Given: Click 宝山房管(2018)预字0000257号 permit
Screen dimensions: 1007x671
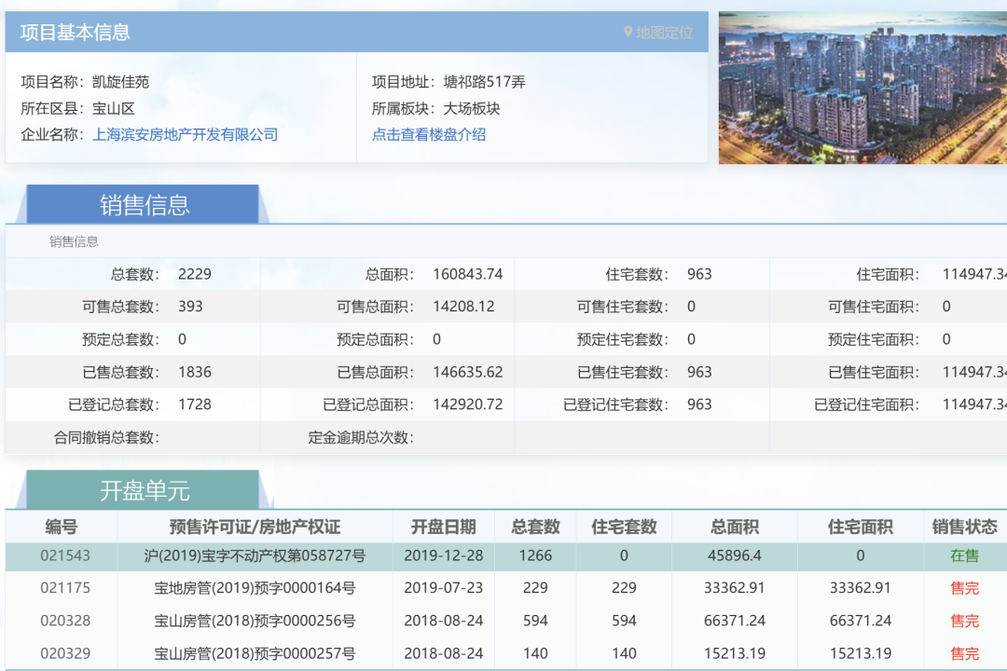Looking at the screenshot, I should click(255, 653).
